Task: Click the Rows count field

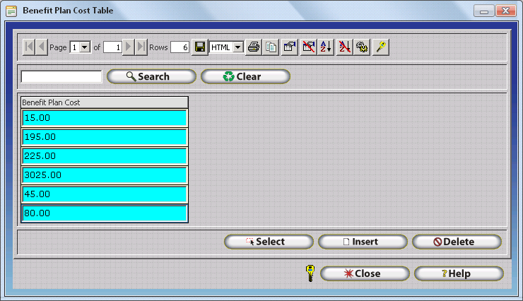Action: pyautogui.click(x=180, y=47)
